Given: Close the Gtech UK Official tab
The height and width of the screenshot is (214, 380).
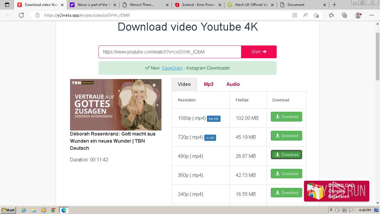Looking at the screenshot, I should point(272,5).
